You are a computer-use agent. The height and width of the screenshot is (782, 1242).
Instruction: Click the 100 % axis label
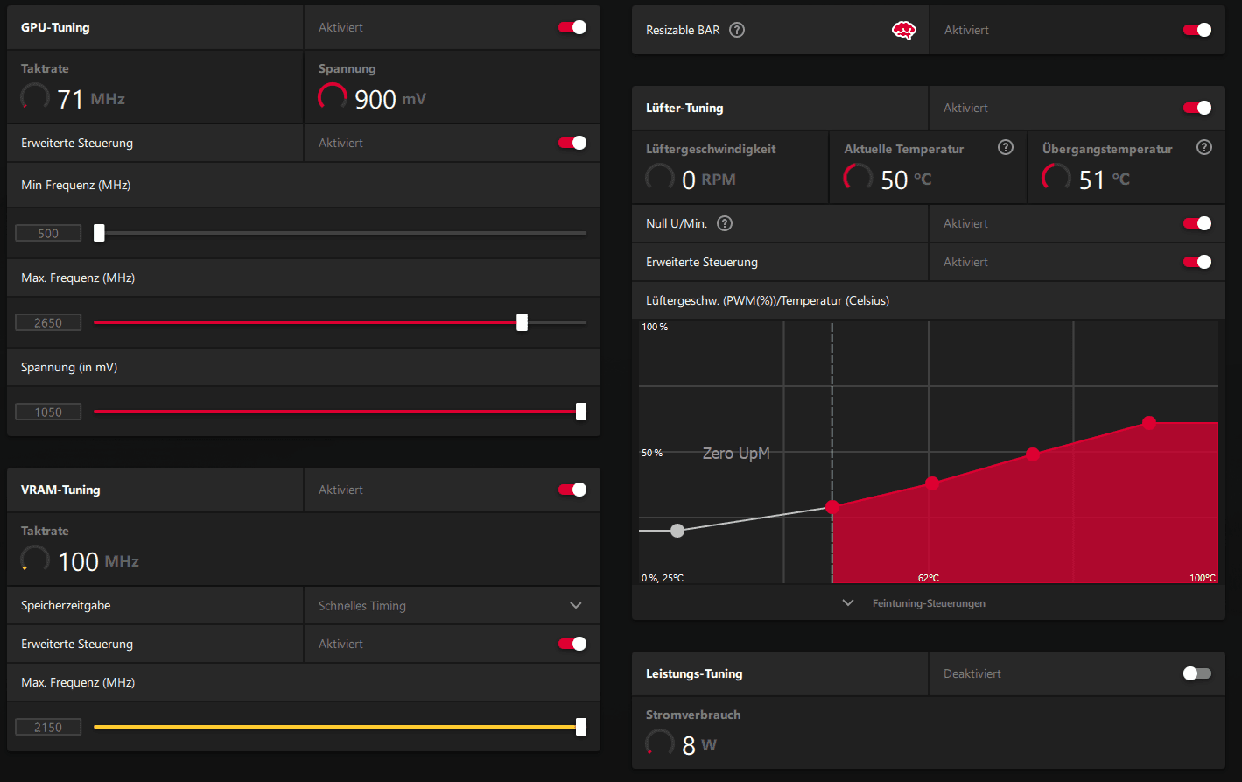pos(655,327)
